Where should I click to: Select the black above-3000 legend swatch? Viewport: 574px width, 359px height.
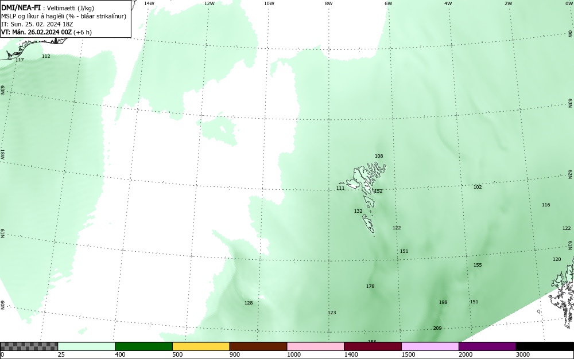[x=545, y=346]
